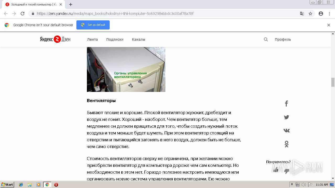The image size is (335, 188).
Task: Click the address bar URL
Action: click(x=115, y=14)
